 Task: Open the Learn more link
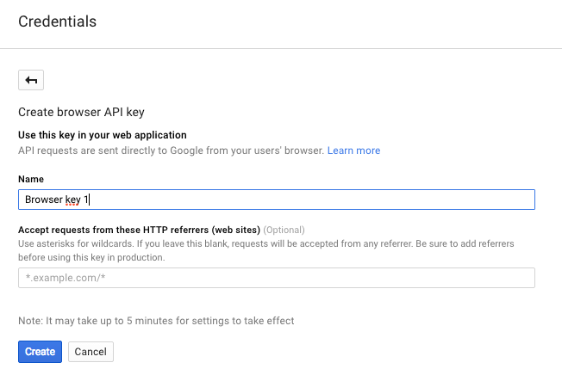coord(353,151)
